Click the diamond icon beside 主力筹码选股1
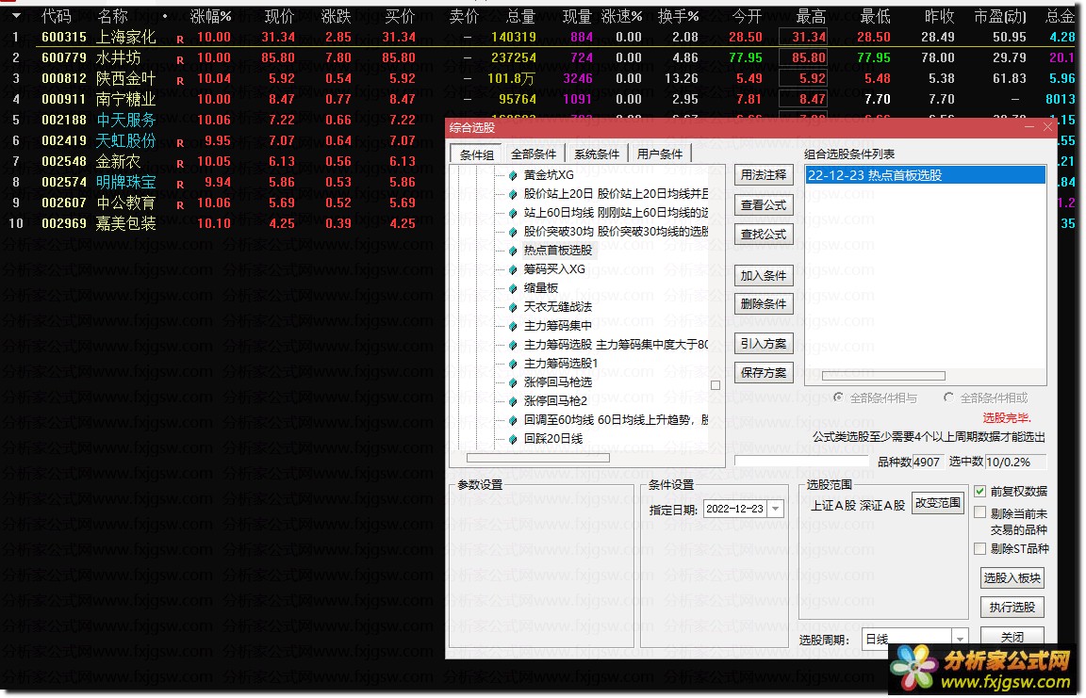Image resolution: width=1086 pixels, height=698 pixels. tap(513, 364)
